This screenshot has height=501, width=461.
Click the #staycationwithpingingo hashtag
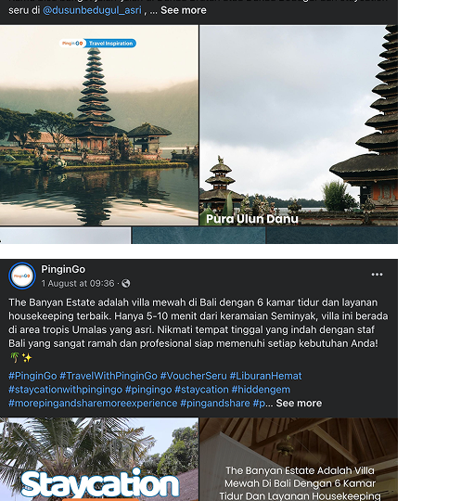65,390
